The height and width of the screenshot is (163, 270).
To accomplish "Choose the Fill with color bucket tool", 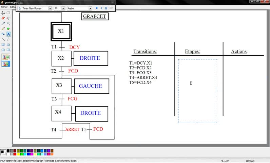I will point(8,18).
